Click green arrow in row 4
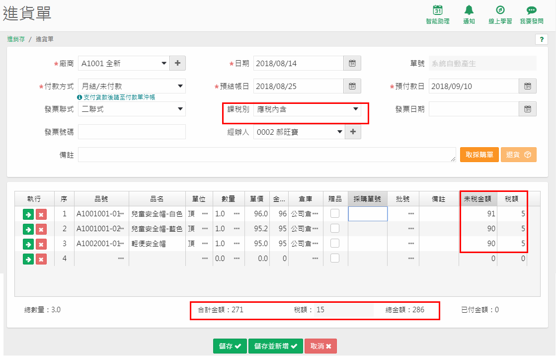This screenshot has height=356, width=556. coord(28,259)
